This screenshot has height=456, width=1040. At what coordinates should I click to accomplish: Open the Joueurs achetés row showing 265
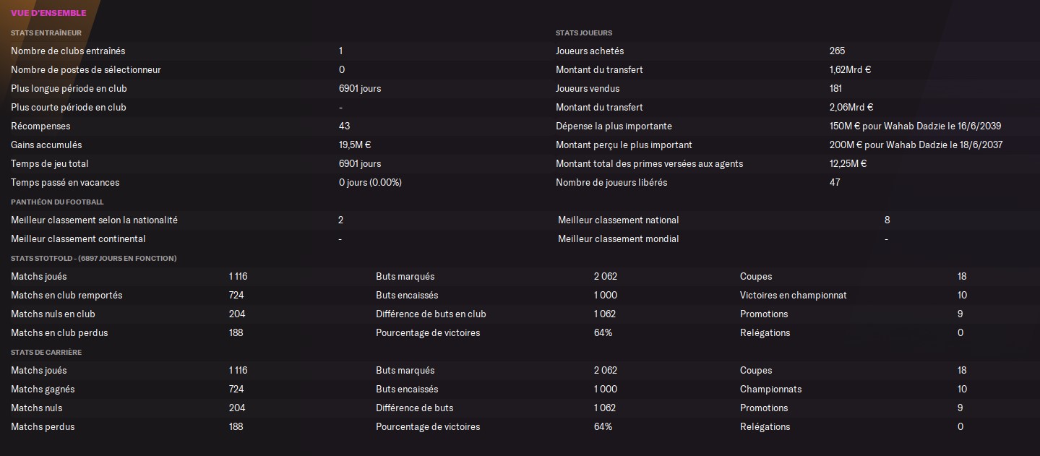coord(795,51)
